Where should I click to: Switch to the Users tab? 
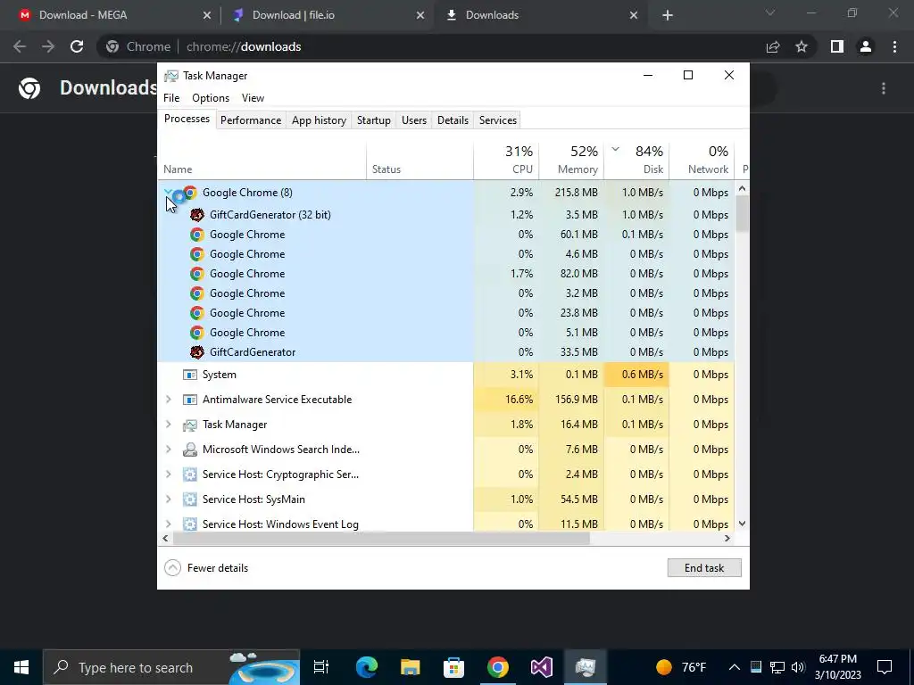tap(414, 120)
